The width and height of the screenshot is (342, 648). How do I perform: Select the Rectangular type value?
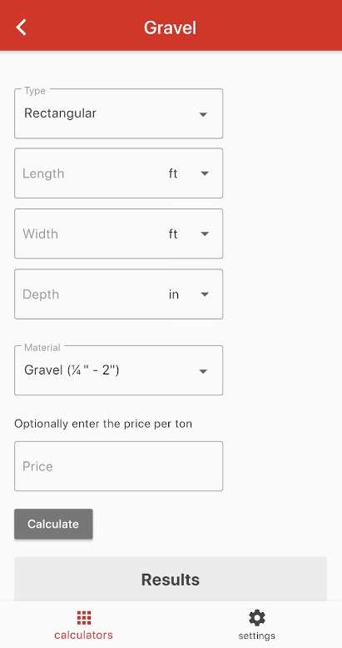pos(60,113)
